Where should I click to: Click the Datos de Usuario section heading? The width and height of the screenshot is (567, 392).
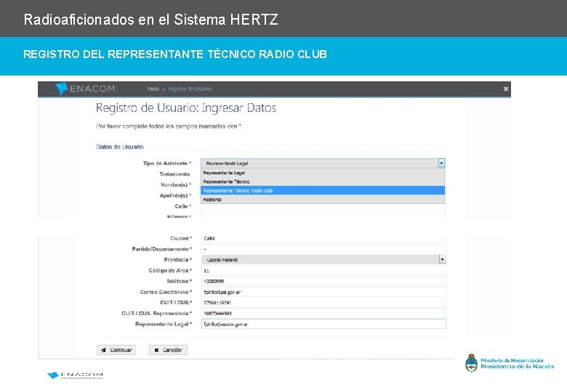point(120,147)
